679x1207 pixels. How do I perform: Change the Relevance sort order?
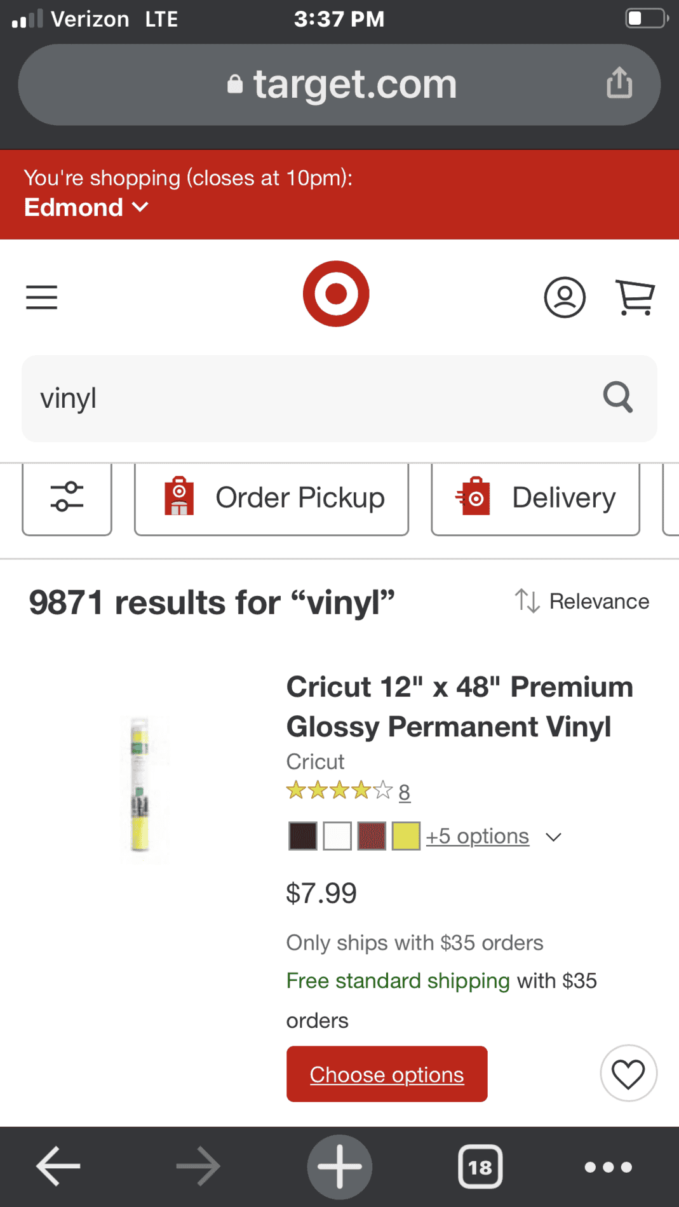(x=582, y=601)
